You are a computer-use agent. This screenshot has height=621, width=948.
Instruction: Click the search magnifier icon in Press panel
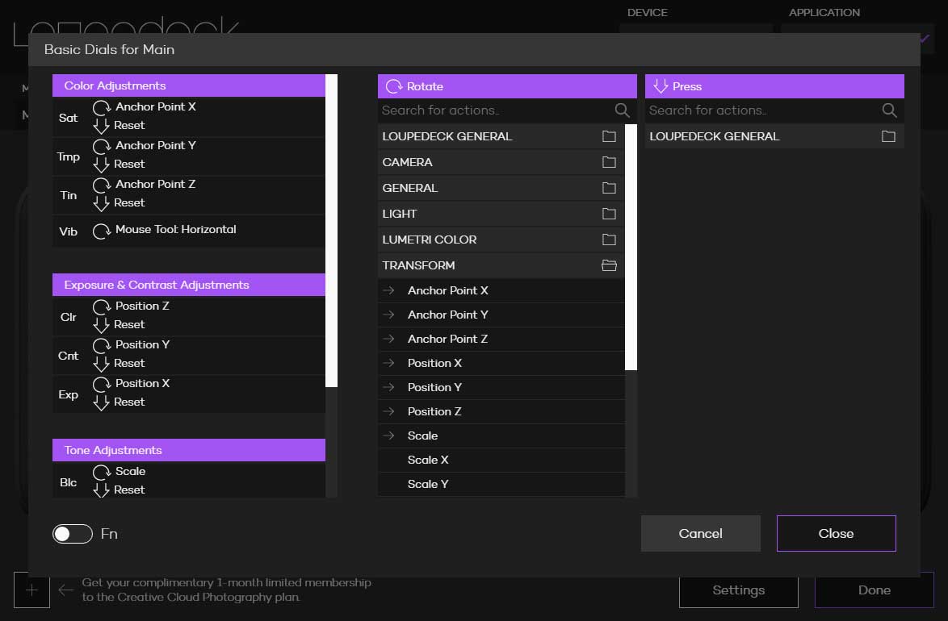tap(889, 110)
